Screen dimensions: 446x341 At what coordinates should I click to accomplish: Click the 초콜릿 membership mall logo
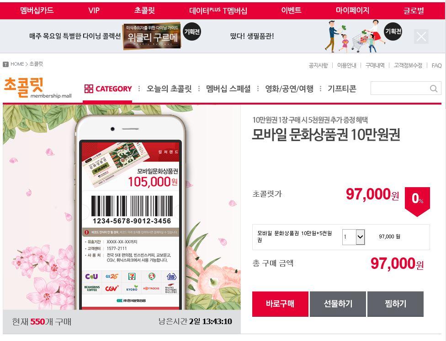coord(37,88)
